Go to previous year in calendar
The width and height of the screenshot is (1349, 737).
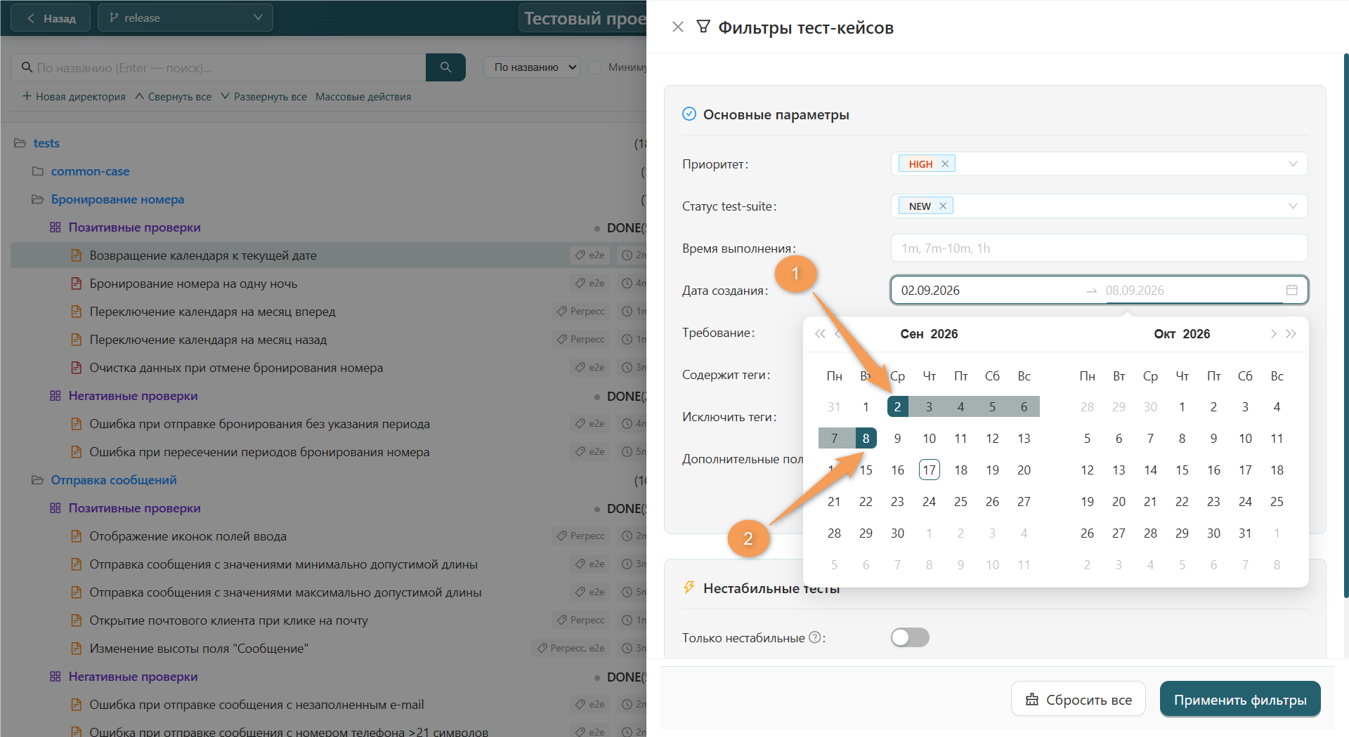[819, 334]
